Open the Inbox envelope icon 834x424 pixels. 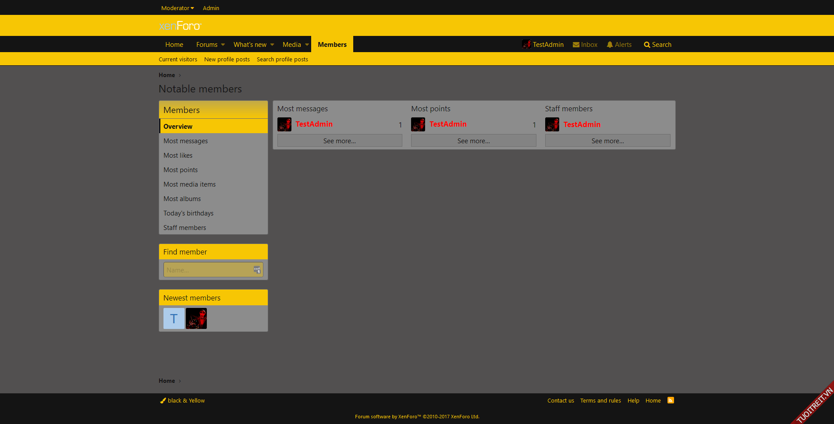click(576, 45)
